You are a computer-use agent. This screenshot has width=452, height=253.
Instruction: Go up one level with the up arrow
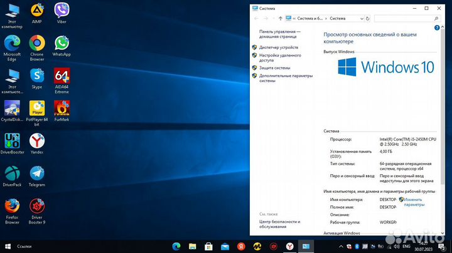[x=280, y=18]
